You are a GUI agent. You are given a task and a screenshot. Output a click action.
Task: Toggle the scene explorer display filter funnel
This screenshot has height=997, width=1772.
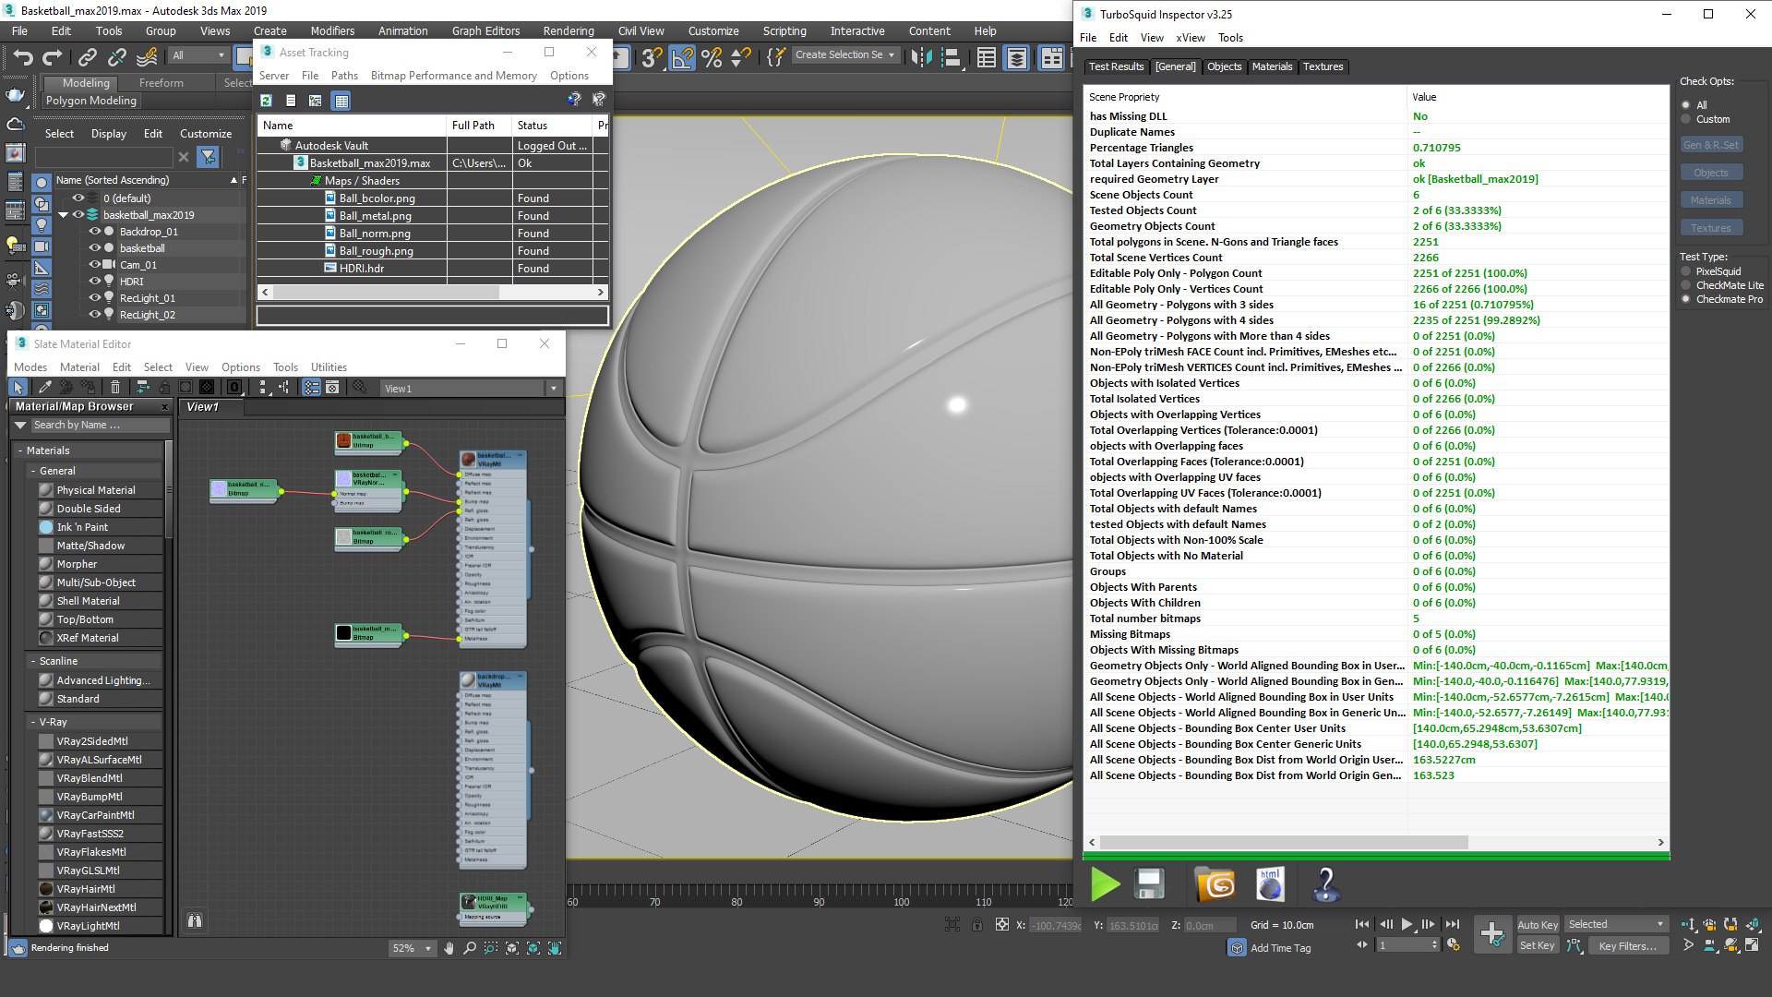(209, 157)
